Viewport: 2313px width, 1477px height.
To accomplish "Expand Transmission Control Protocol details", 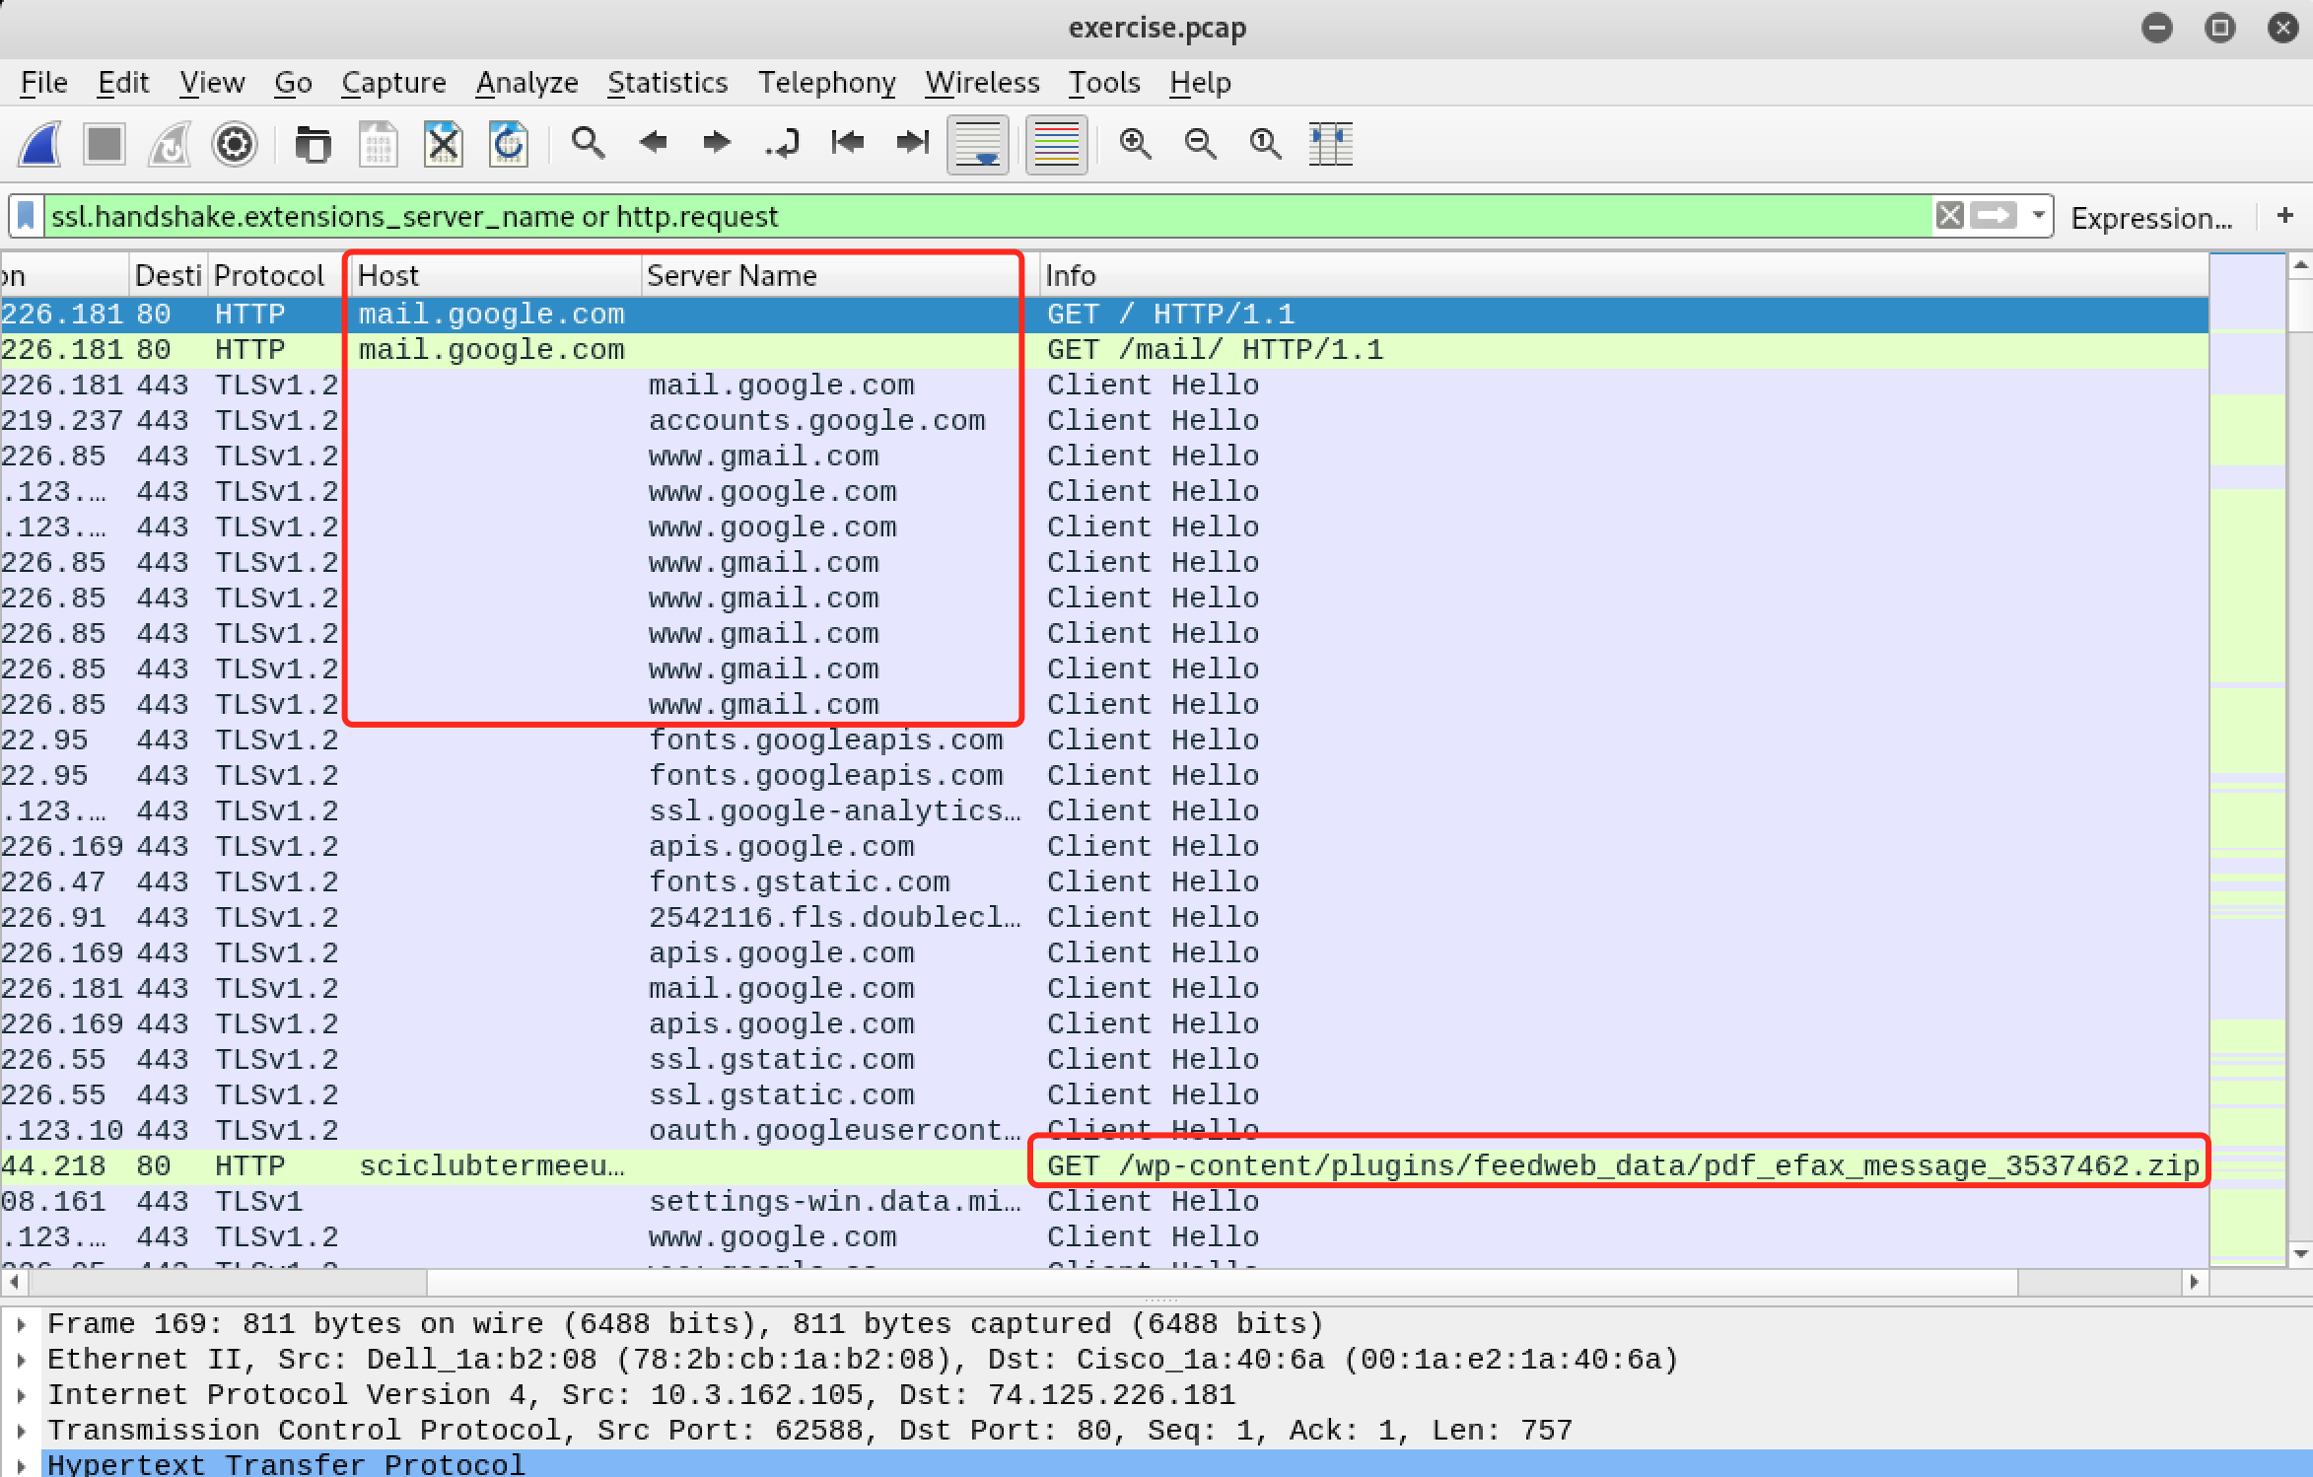I will click(x=21, y=1431).
